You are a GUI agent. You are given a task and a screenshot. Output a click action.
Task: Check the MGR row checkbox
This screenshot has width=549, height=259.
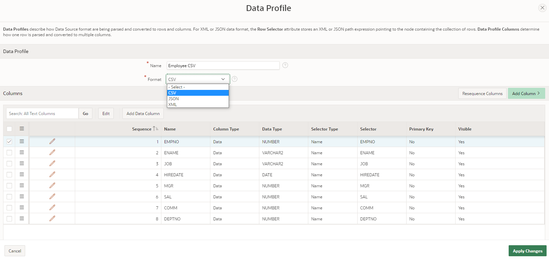point(9,186)
